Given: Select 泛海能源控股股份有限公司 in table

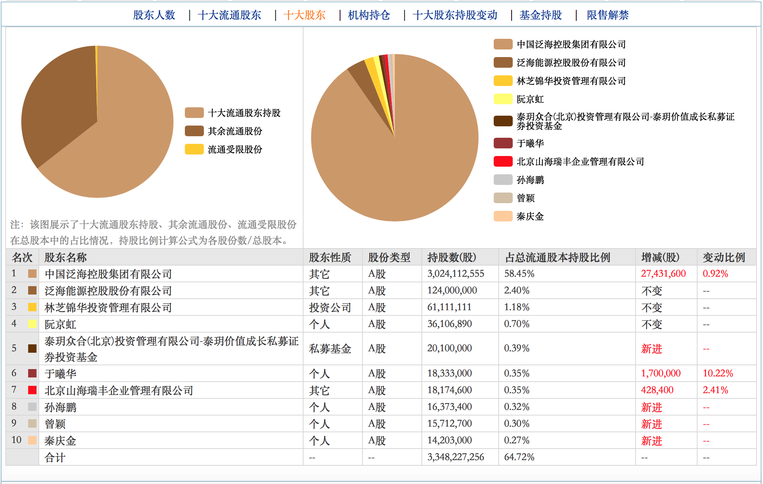Looking at the screenshot, I should (108, 291).
